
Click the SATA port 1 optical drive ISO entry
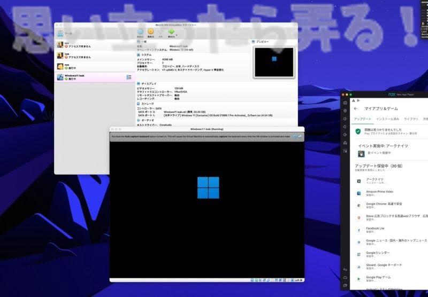coord(218,115)
